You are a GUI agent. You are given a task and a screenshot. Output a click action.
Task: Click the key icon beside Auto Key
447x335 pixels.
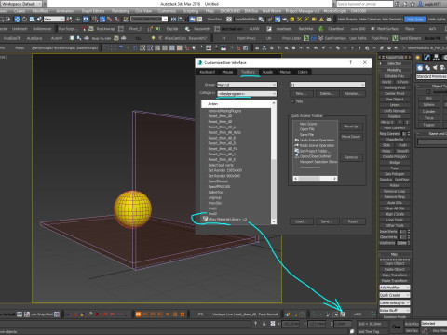click(x=397, y=327)
